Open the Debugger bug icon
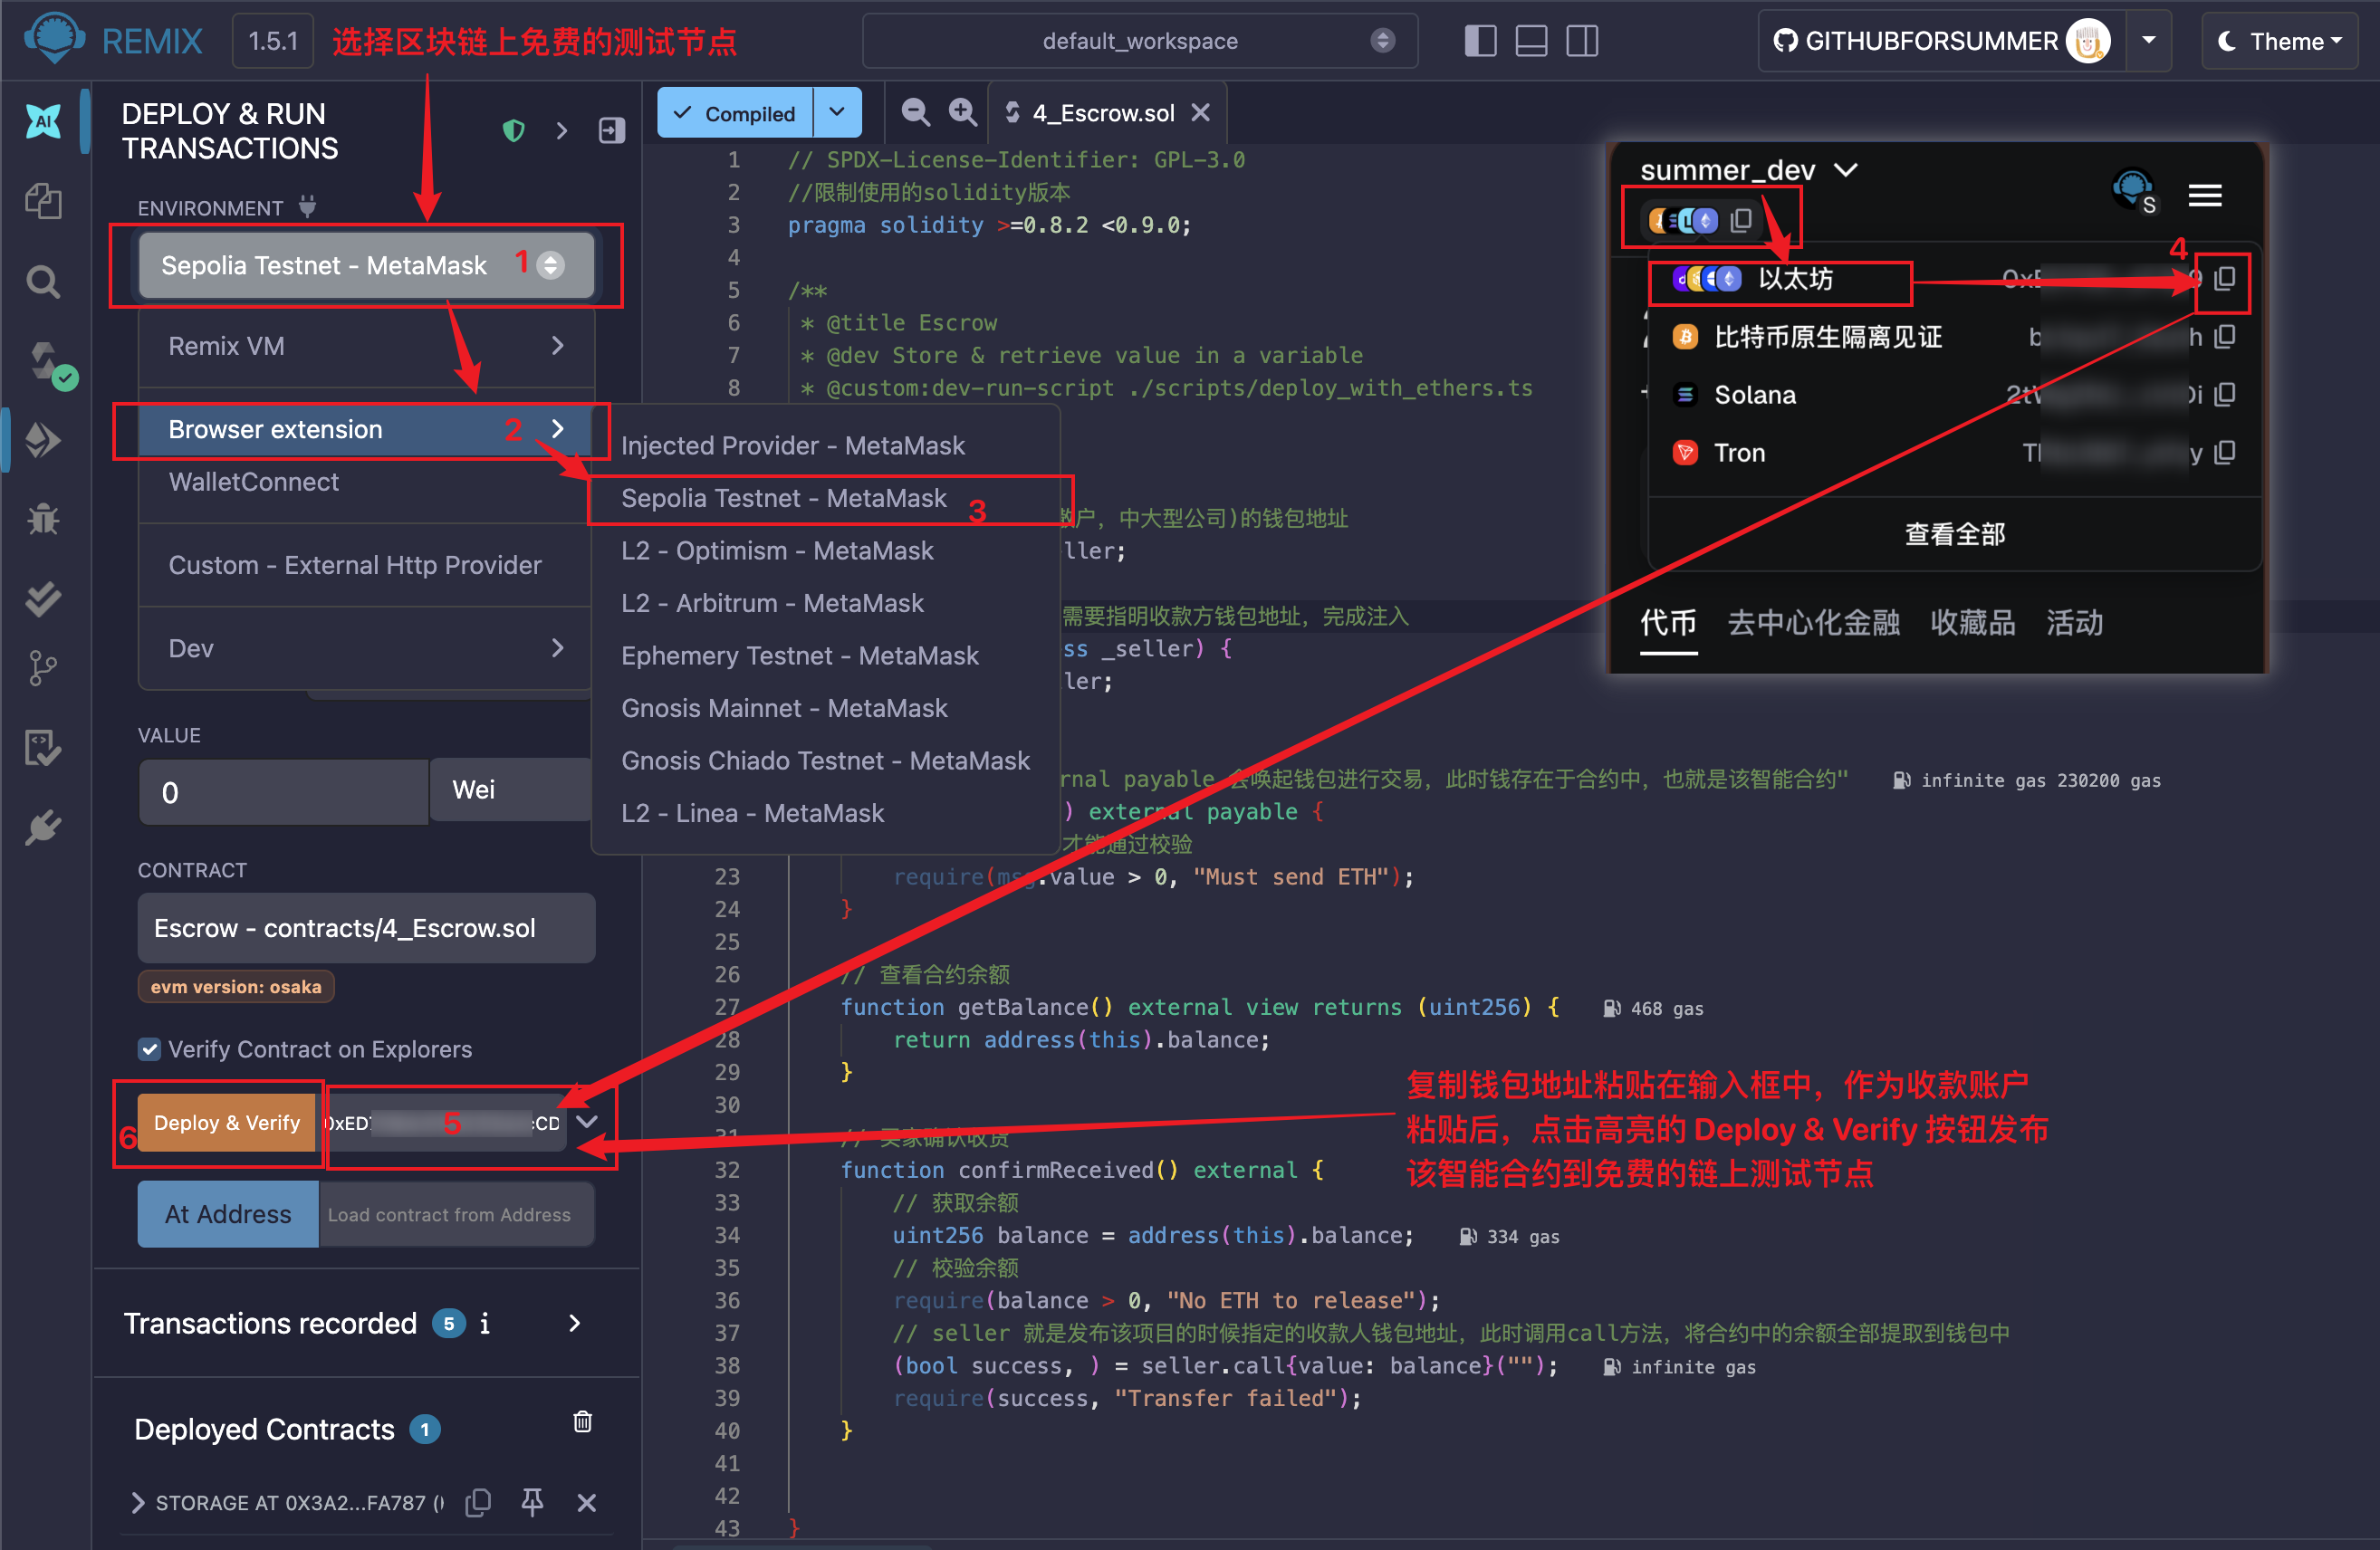2380x1550 pixels. [43, 519]
